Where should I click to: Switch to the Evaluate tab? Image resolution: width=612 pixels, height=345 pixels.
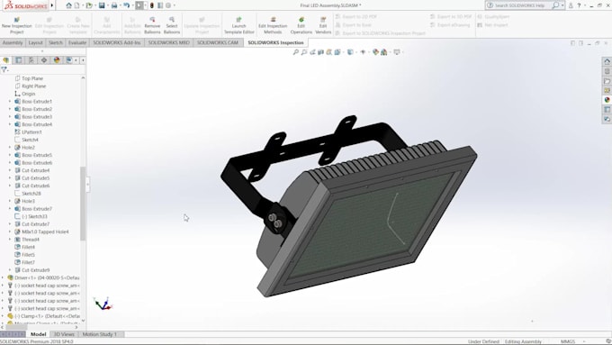click(77, 42)
